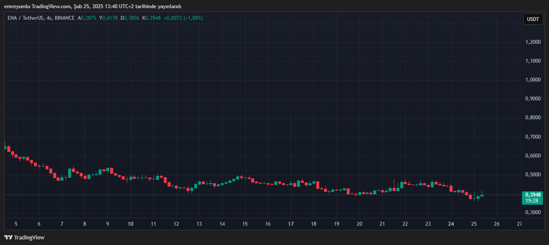Click the opening value A0,3875

[87, 18]
